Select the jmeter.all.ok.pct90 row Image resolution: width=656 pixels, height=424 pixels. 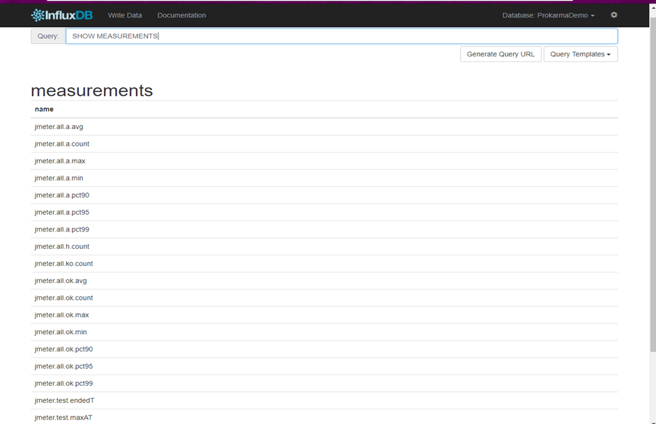point(325,349)
